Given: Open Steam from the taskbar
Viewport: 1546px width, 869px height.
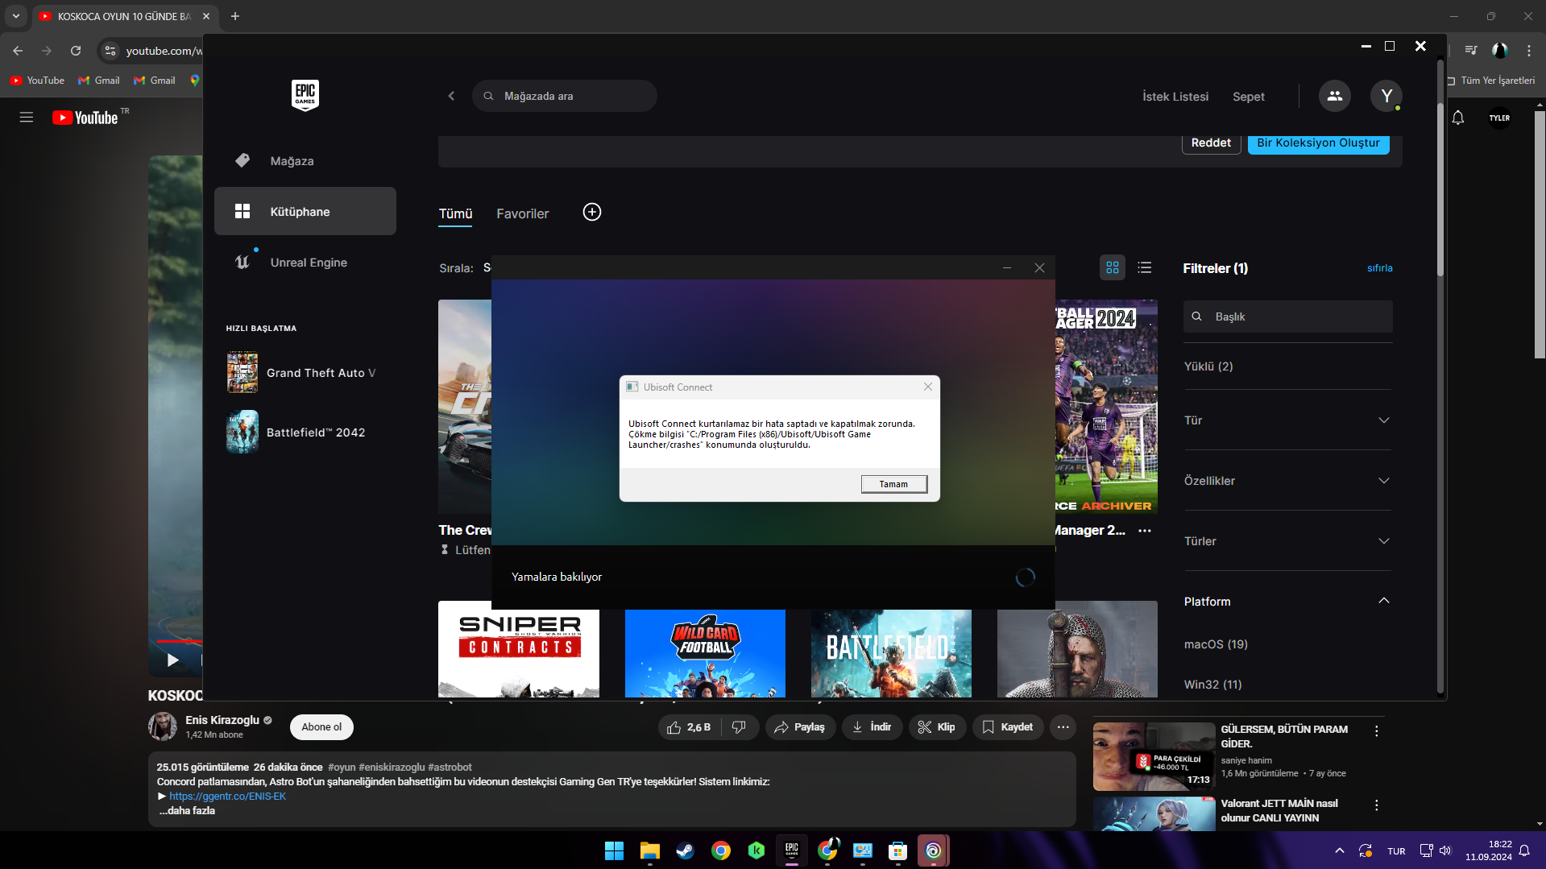Looking at the screenshot, I should coord(685,850).
